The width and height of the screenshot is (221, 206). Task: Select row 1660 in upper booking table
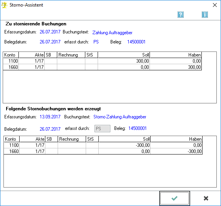coord(102,67)
